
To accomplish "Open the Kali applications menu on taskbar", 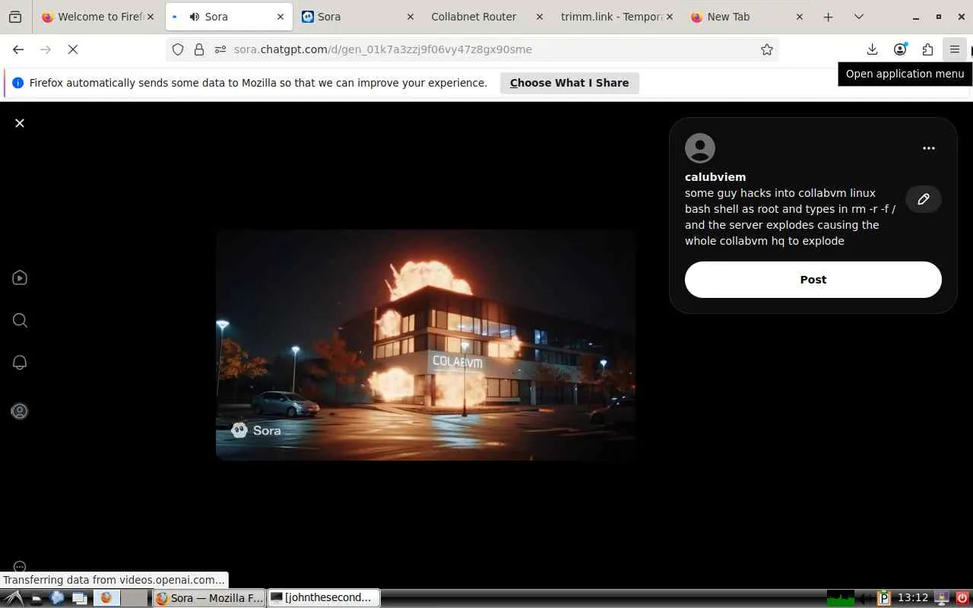I will pyautogui.click(x=12, y=598).
